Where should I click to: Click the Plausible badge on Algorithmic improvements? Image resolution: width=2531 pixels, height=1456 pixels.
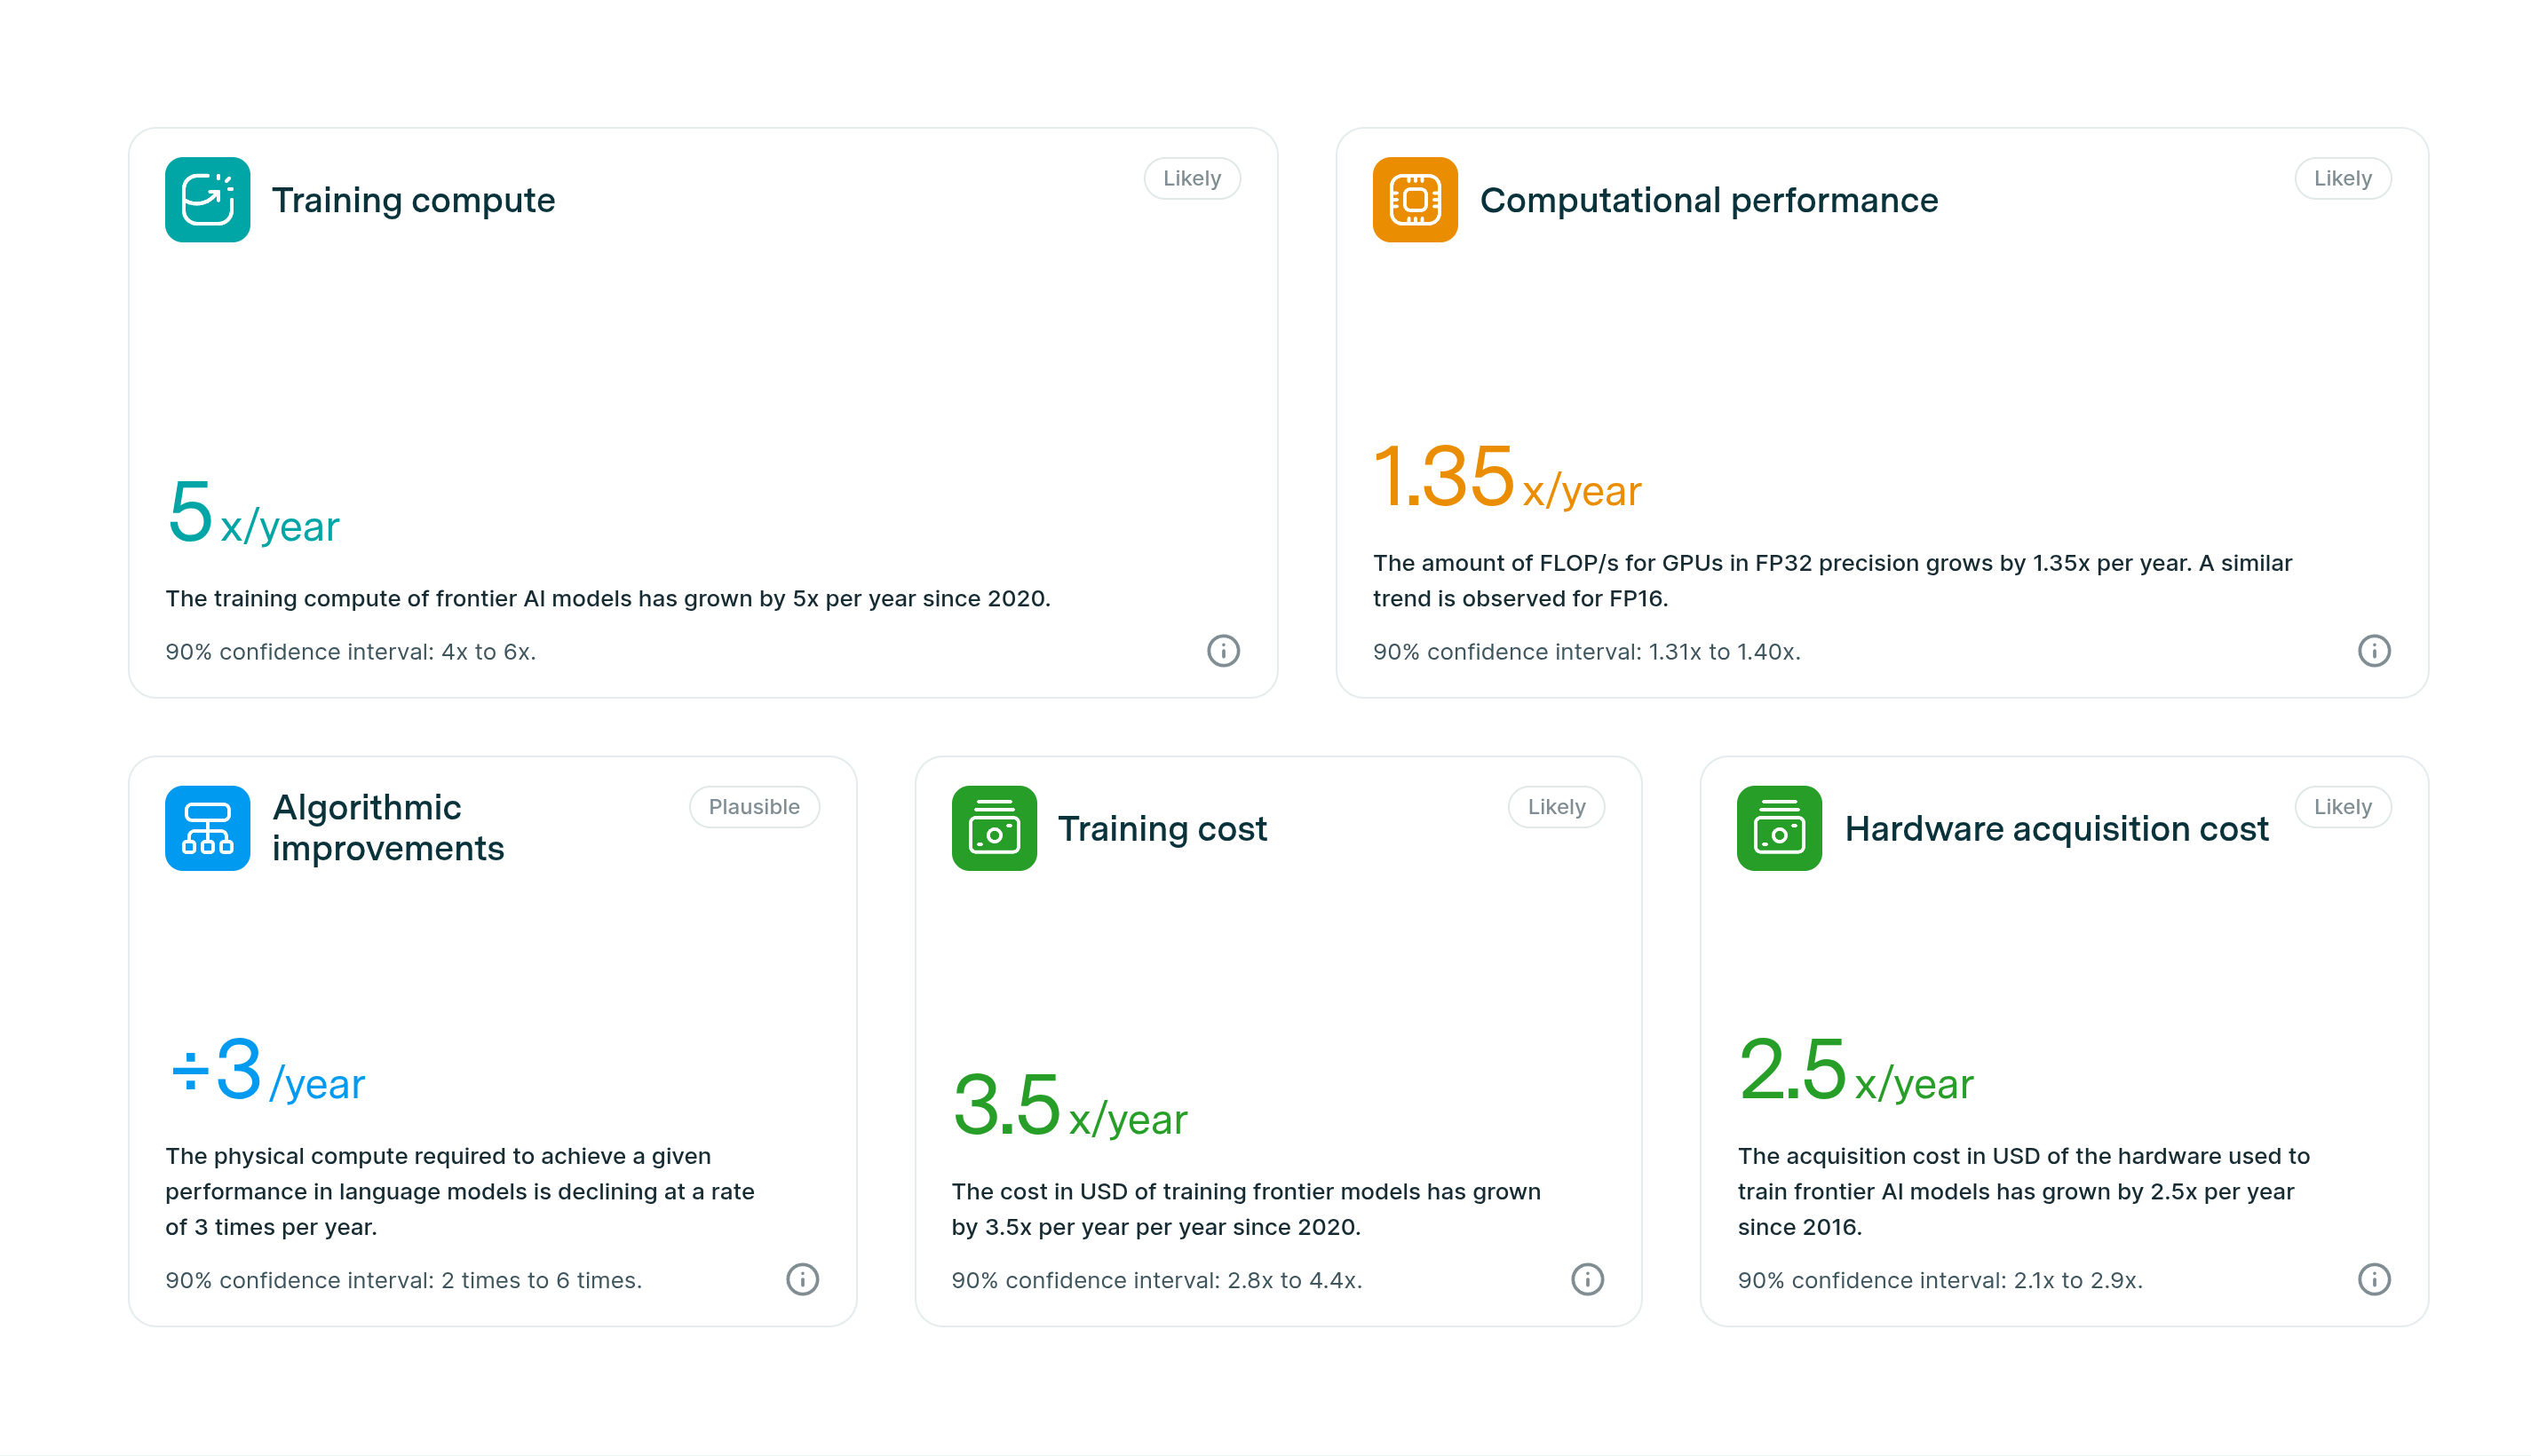753,807
